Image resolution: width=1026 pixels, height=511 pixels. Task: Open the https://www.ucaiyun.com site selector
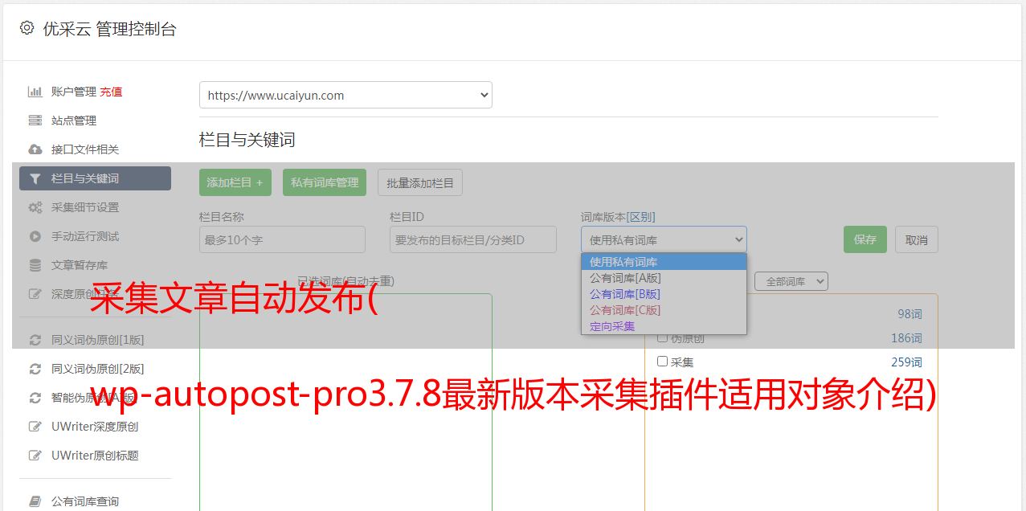[345, 95]
